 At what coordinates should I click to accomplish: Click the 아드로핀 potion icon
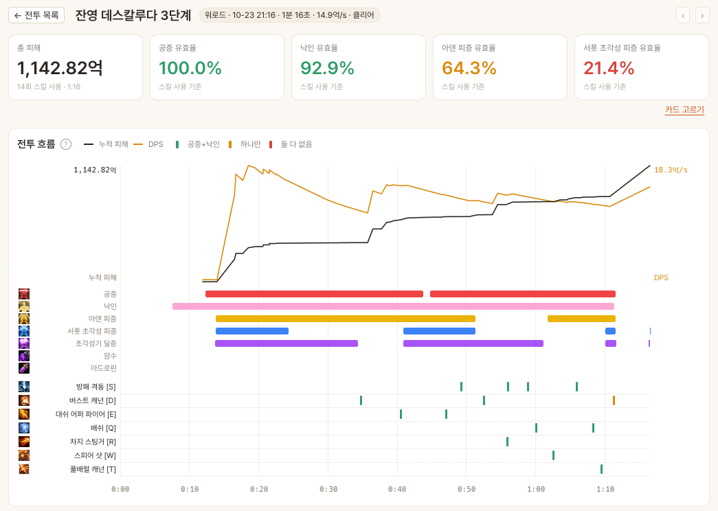point(24,368)
